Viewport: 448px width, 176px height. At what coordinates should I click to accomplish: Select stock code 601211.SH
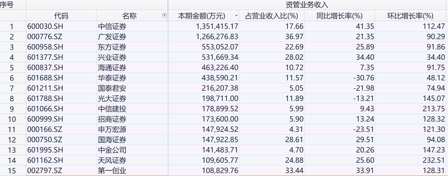pyautogui.click(x=61, y=88)
